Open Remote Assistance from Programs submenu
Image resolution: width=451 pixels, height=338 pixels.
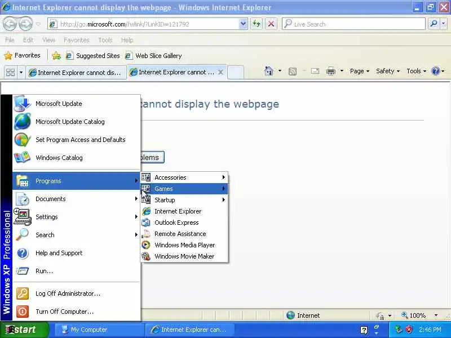[x=184, y=234]
